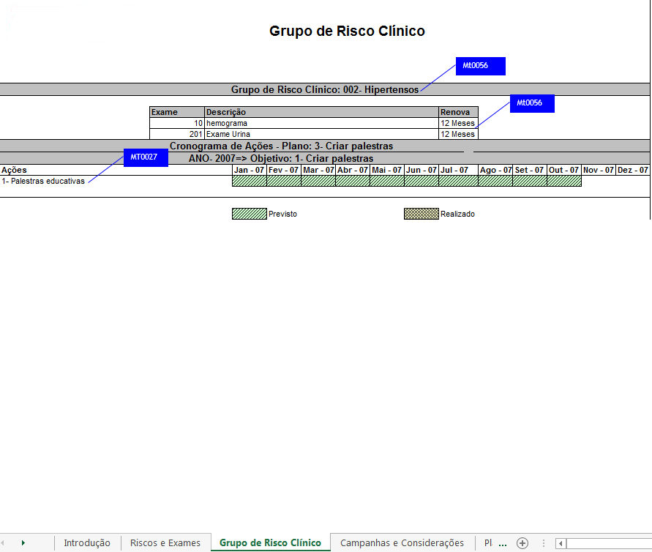Click the Realizado legend label
The width and height of the screenshot is (652, 552).
pyautogui.click(x=458, y=214)
